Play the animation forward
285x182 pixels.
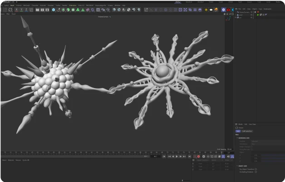pyautogui.click(x=177, y=157)
